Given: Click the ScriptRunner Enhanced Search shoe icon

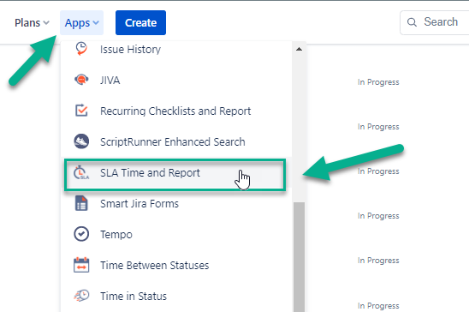Looking at the screenshot, I should (81, 141).
